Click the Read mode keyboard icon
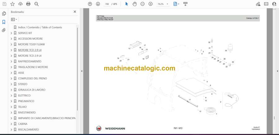279x135 pixels. pos(185,4)
